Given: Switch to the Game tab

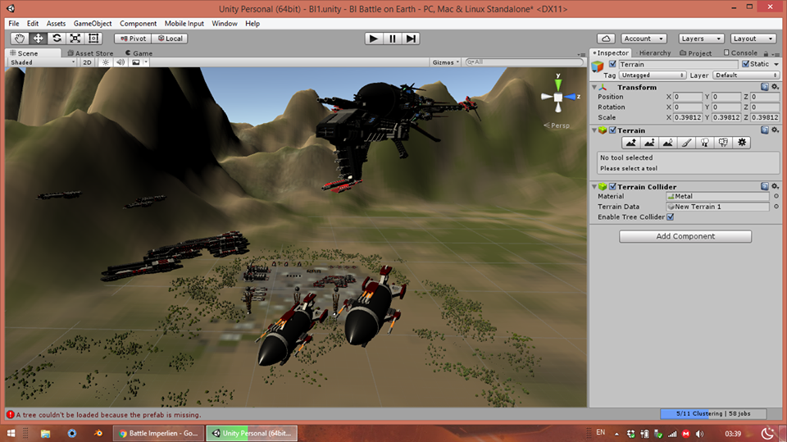Looking at the screenshot, I should 139,53.
